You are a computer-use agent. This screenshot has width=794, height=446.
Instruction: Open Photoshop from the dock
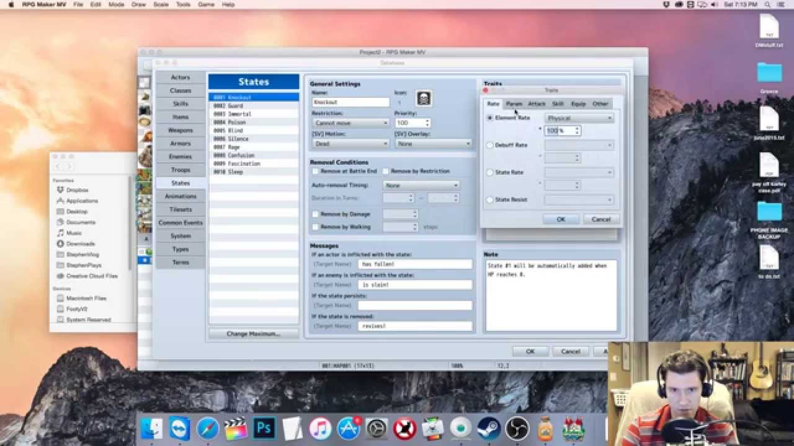pos(264,429)
